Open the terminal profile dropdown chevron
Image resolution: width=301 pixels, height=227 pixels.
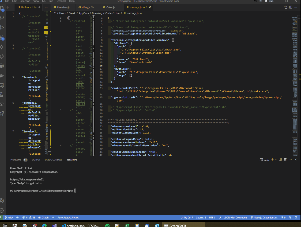(x=276, y=159)
